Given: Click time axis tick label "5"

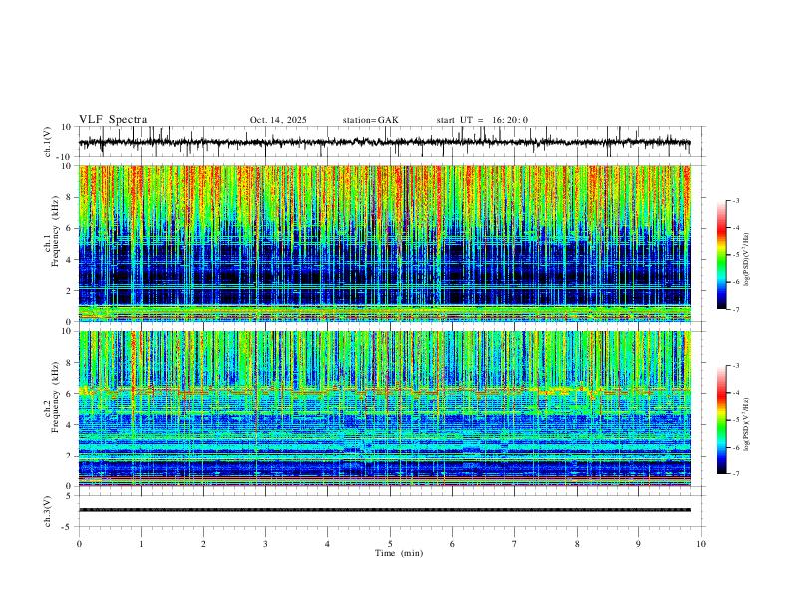Looking at the screenshot, I should 390,544.
